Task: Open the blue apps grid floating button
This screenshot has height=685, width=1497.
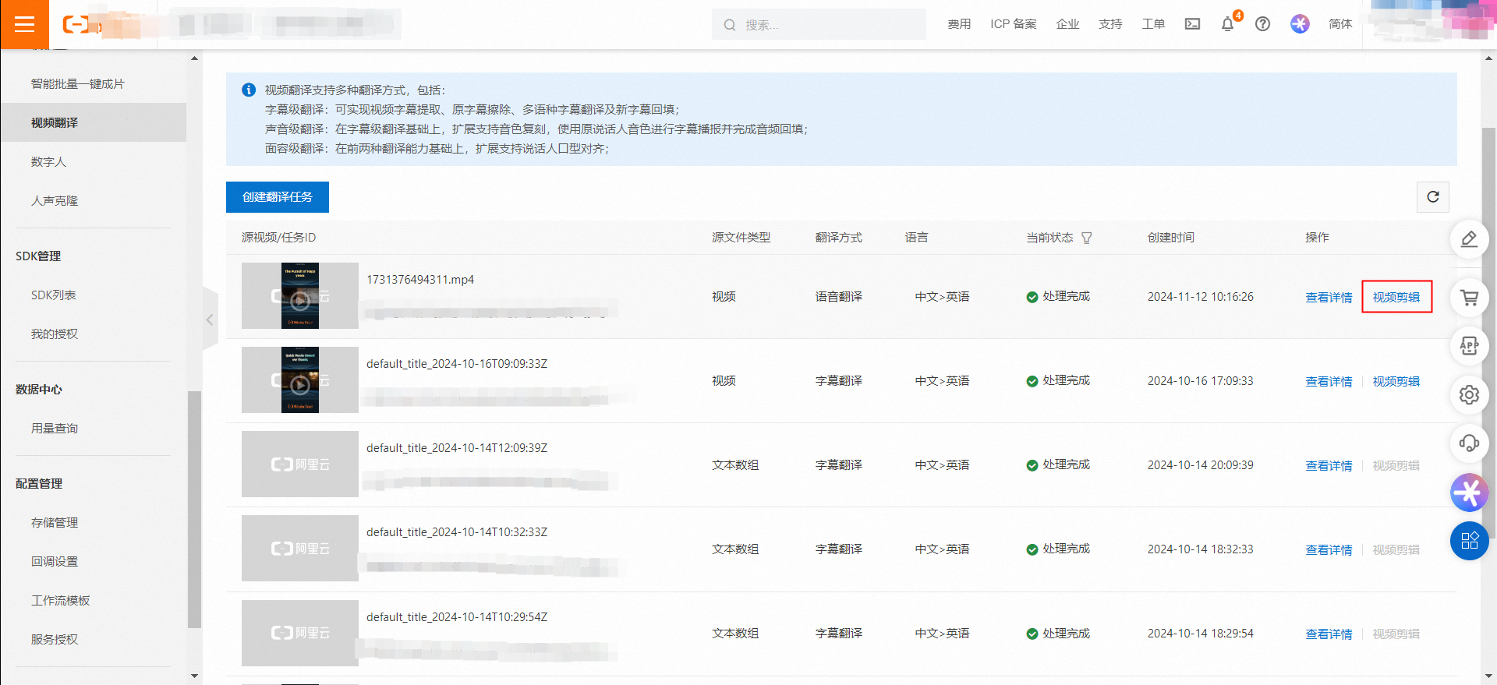Action: (x=1469, y=541)
